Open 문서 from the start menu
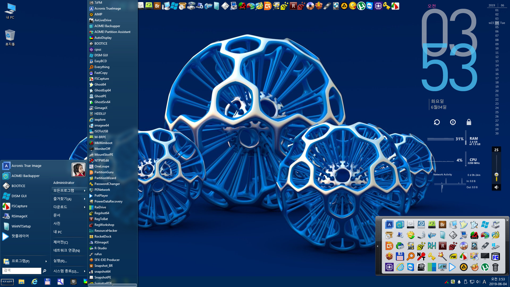510x287 pixels. tap(57, 215)
